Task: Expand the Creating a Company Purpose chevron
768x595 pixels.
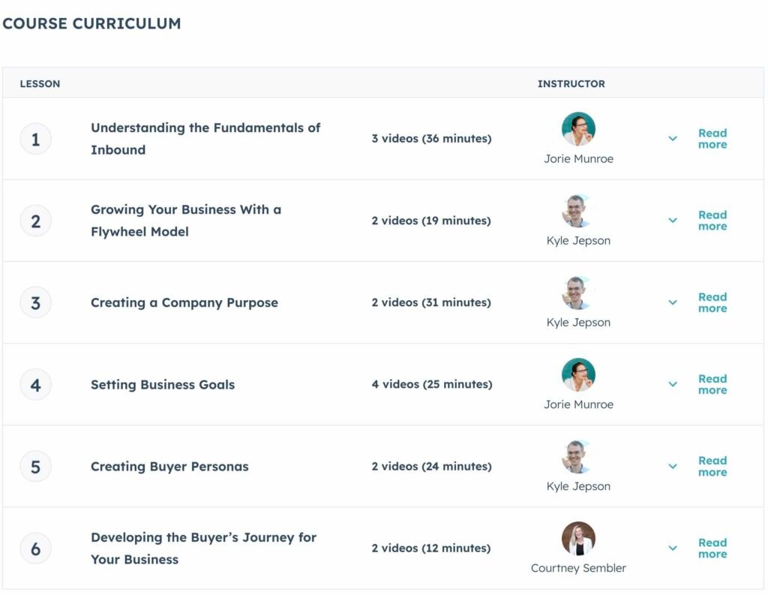Action: point(673,302)
